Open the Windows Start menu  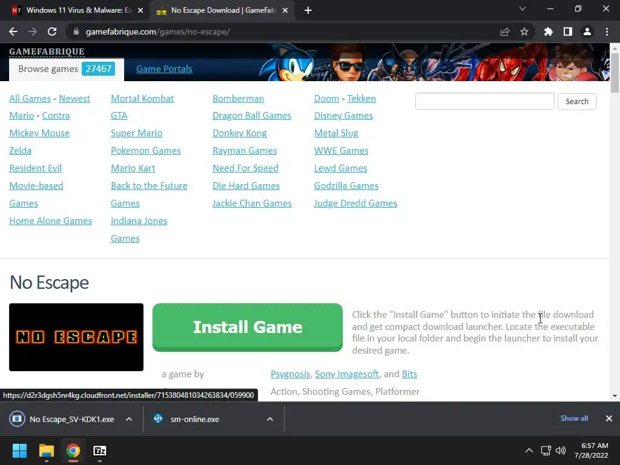point(19,450)
